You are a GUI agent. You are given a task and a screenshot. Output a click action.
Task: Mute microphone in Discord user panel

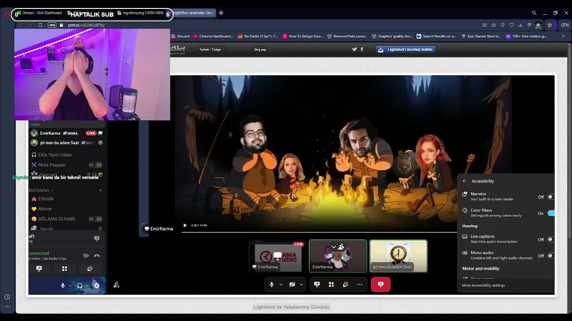tap(63, 286)
